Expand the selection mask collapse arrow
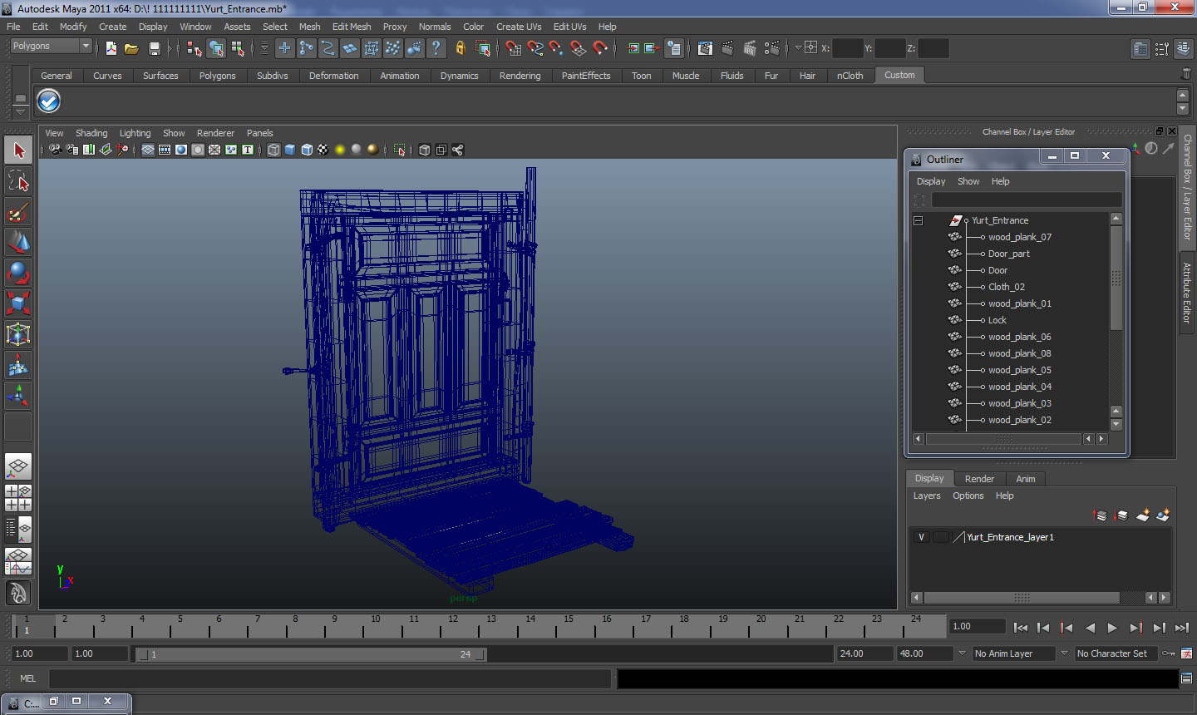Image resolution: width=1197 pixels, height=715 pixels. pos(264,48)
